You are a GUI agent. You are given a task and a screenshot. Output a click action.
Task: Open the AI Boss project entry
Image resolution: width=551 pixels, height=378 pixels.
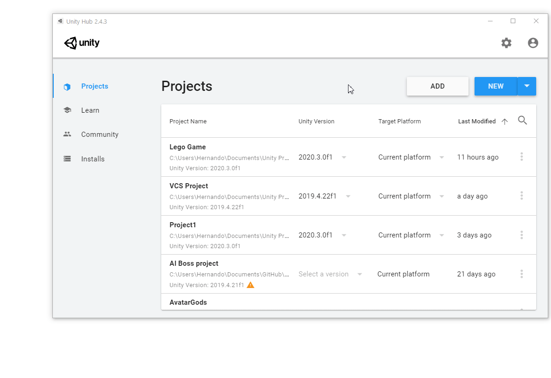click(x=194, y=263)
